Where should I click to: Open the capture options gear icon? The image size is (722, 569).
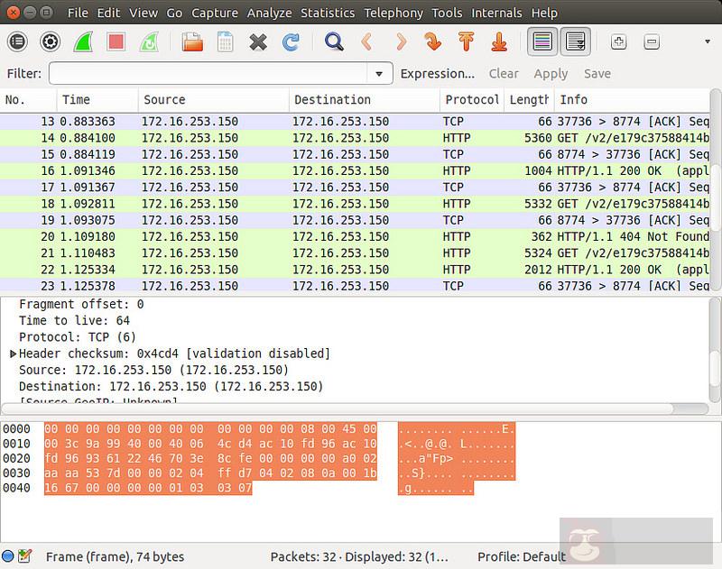(50, 41)
